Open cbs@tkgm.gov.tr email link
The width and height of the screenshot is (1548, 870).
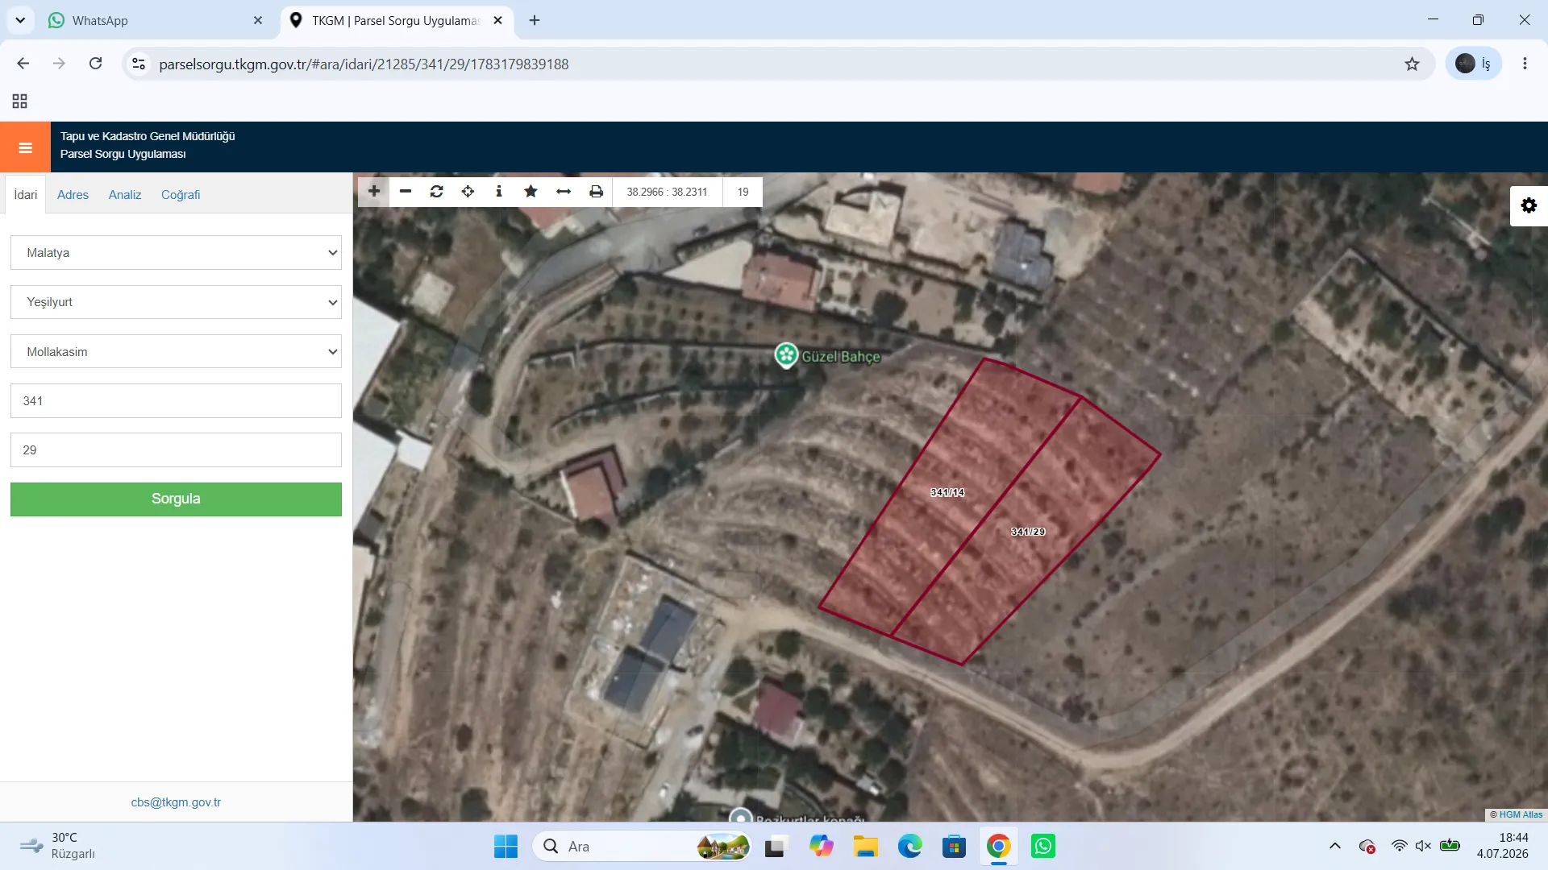176,802
